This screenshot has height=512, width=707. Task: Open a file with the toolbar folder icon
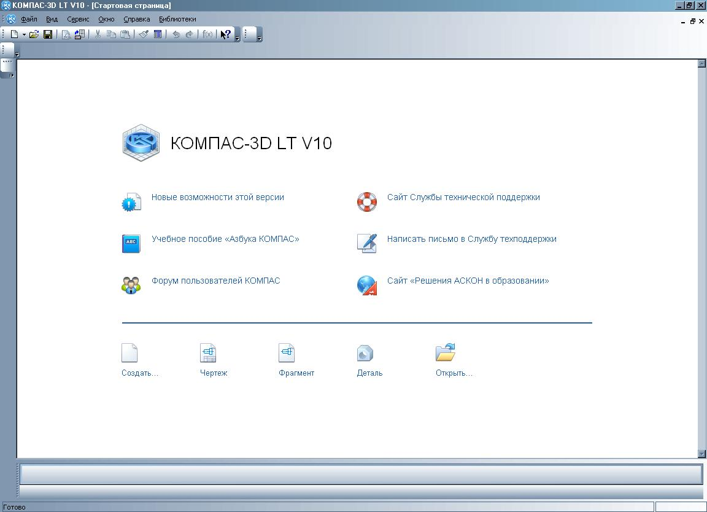[34, 34]
